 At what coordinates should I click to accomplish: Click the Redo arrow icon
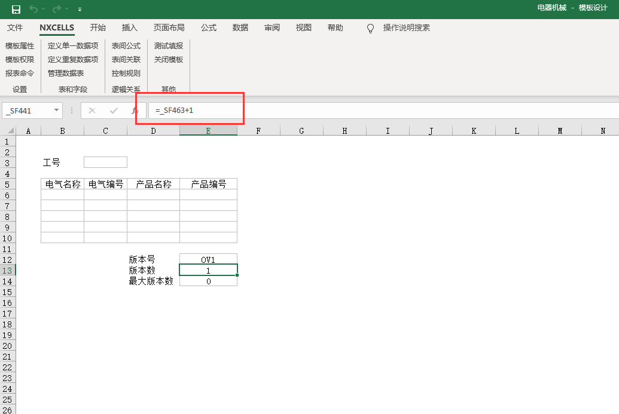tap(56, 9)
